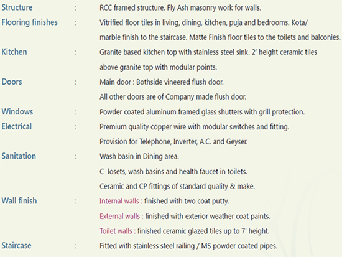Select the Wall finish label
This screenshot has width=342, height=257.
pyautogui.click(x=19, y=201)
